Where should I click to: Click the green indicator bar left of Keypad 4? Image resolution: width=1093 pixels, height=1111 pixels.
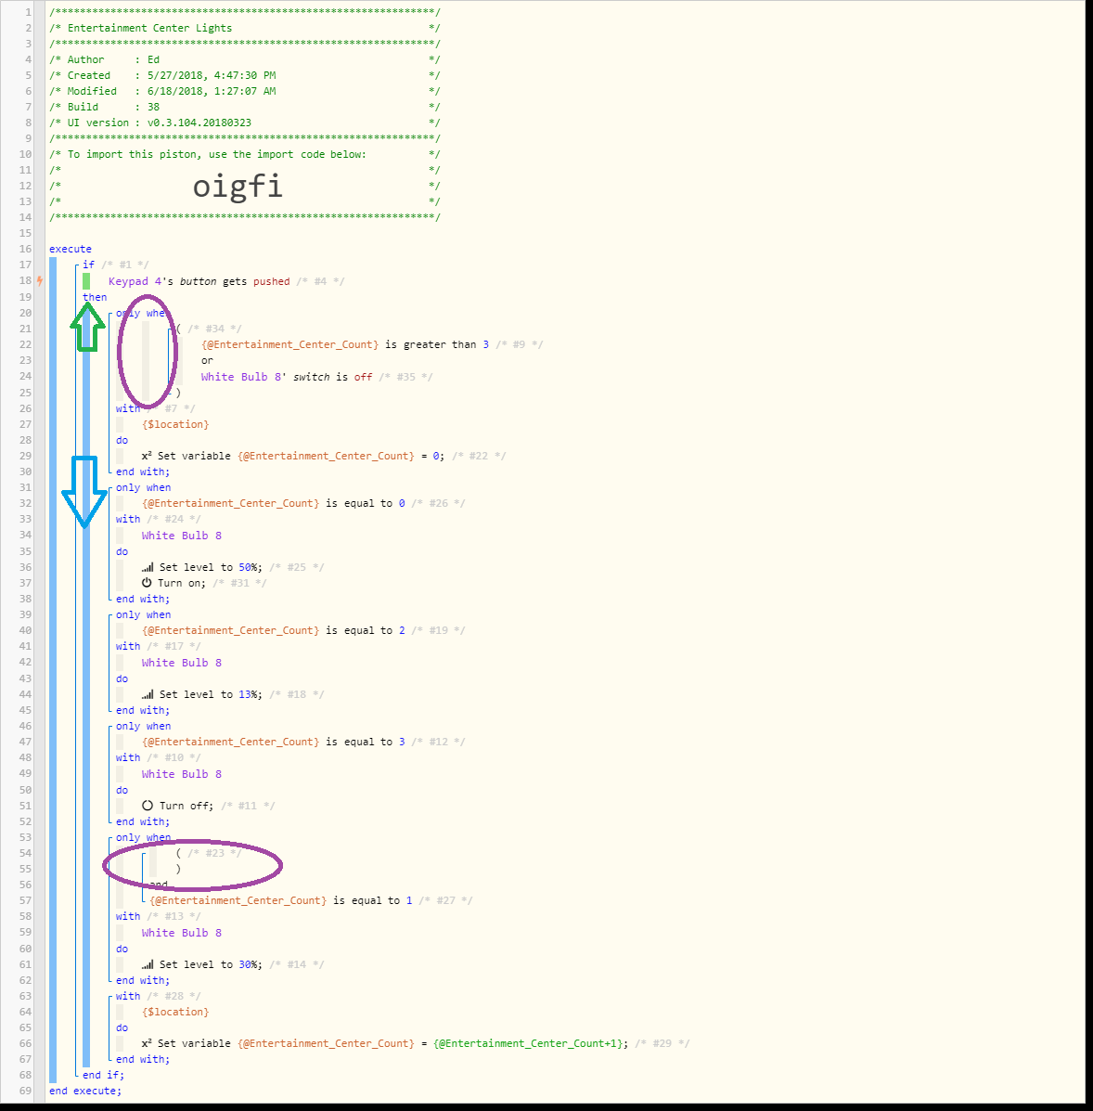85,281
